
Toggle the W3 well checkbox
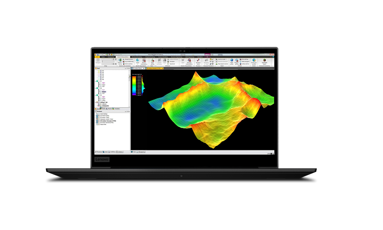pyautogui.click(x=101, y=71)
